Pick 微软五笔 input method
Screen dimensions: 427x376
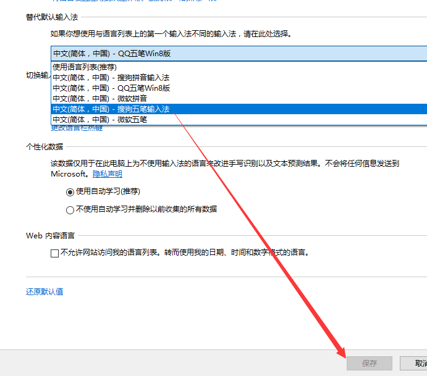point(239,119)
